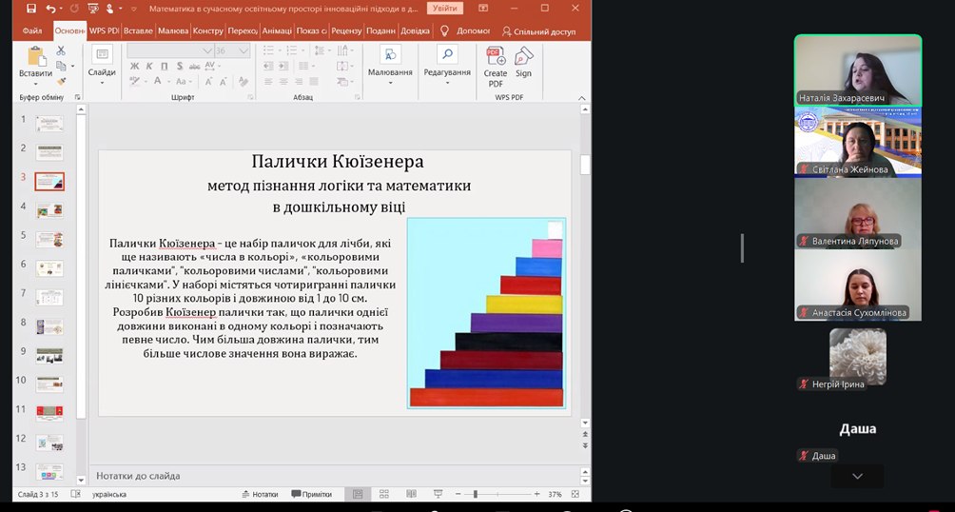The height and width of the screenshot is (512, 955).
Task: Open the Comments pane (Примітки)
Action: point(311,494)
